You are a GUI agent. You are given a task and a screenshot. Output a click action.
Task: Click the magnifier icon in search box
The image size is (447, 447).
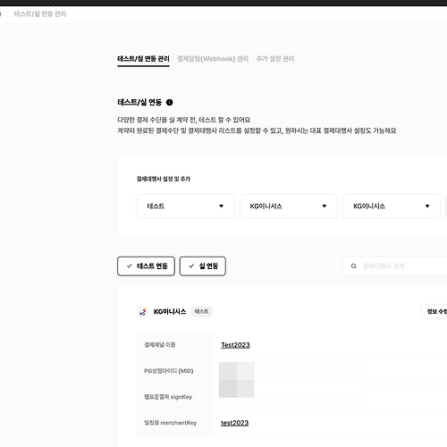[x=354, y=266]
